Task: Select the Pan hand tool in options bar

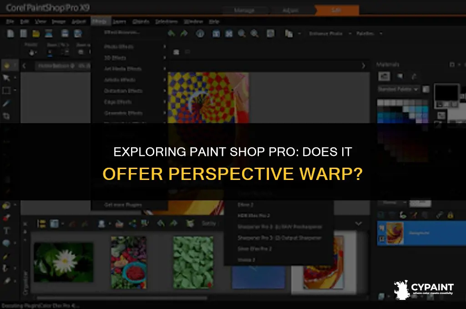Action: [x=32, y=53]
